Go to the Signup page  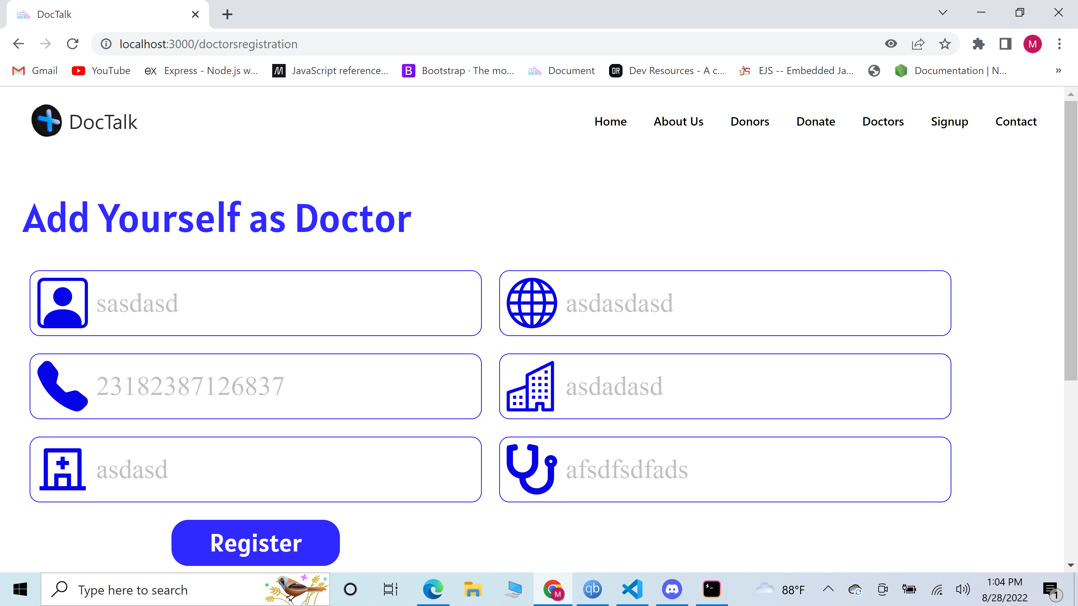pos(950,121)
